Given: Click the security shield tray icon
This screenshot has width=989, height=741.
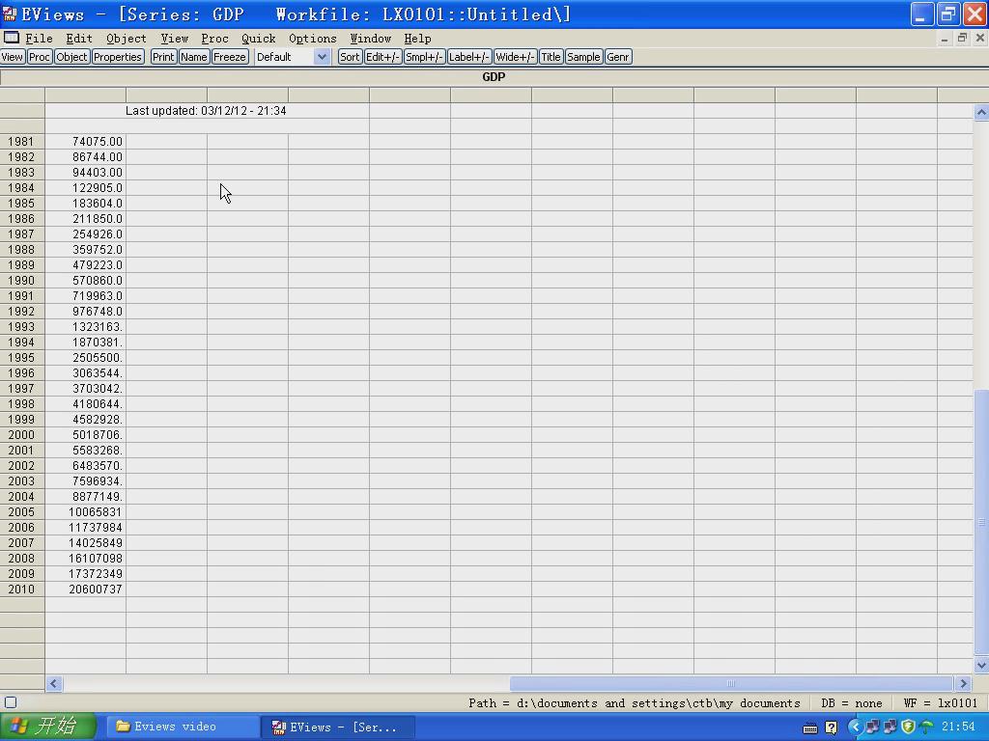Looking at the screenshot, I should (908, 727).
